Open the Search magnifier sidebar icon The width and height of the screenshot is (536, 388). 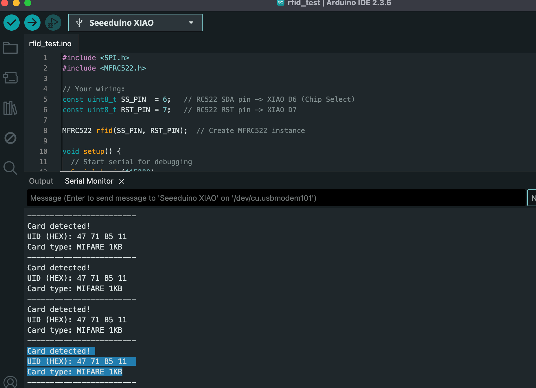(10, 168)
